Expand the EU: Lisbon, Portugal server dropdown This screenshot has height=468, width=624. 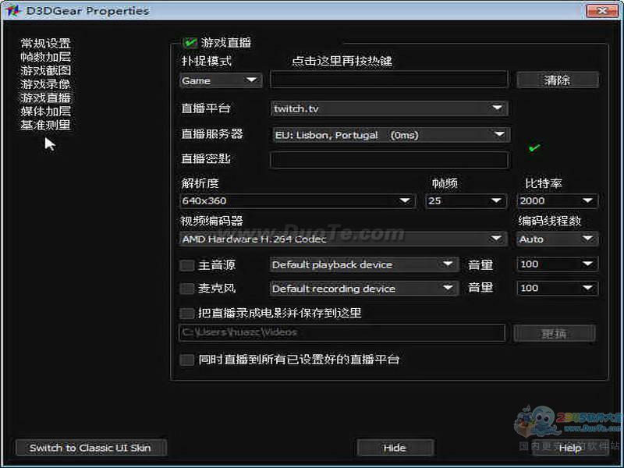click(x=390, y=135)
